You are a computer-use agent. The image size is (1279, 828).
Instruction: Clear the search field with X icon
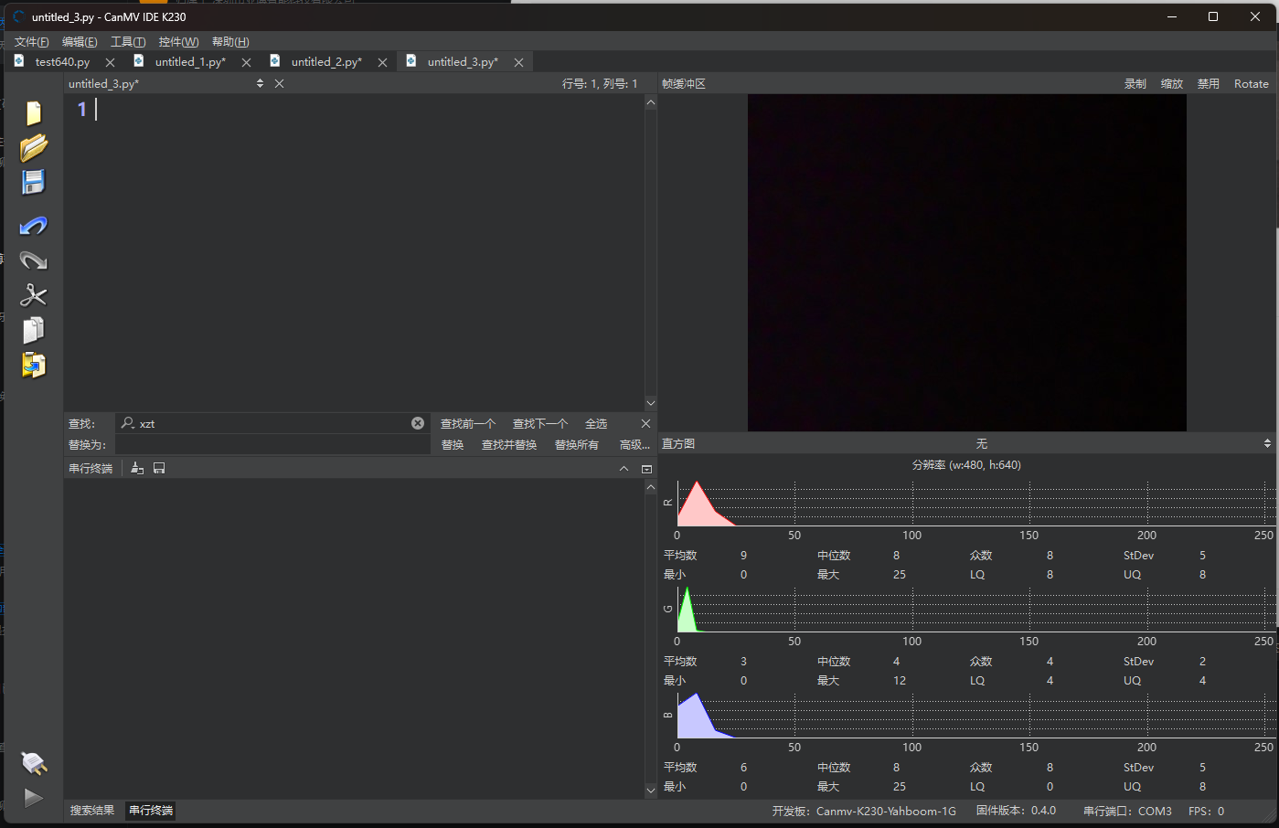pos(418,423)
